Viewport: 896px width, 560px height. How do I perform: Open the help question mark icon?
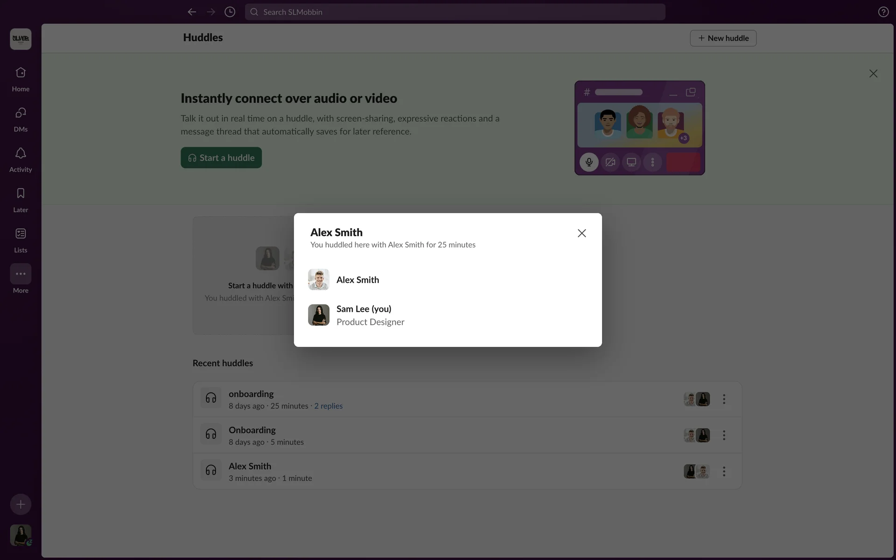click(x=883, y=12)
